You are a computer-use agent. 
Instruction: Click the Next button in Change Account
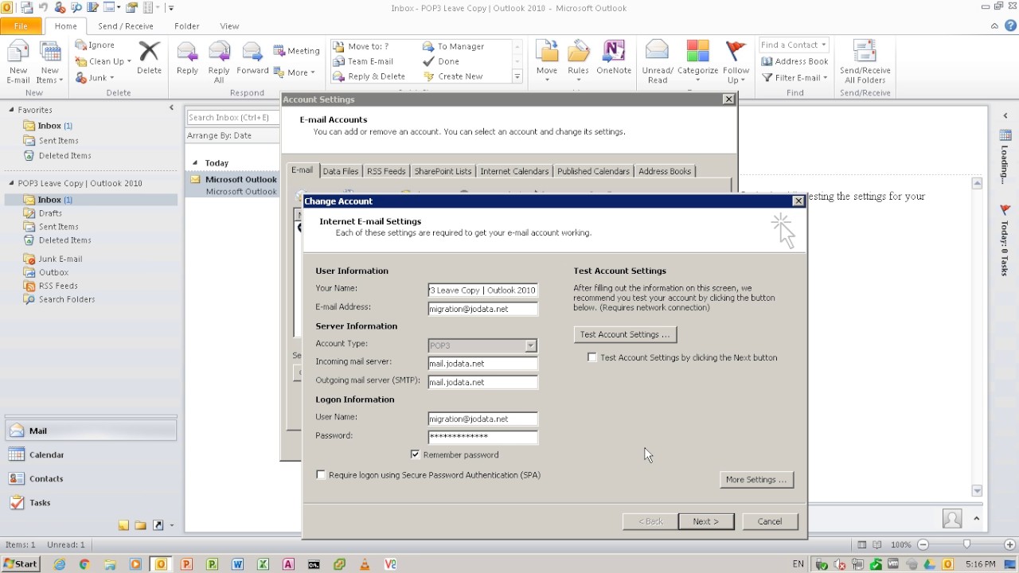tap(706, 521)
